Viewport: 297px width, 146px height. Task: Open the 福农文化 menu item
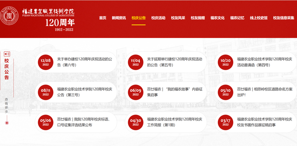click(x=218, y=18)
